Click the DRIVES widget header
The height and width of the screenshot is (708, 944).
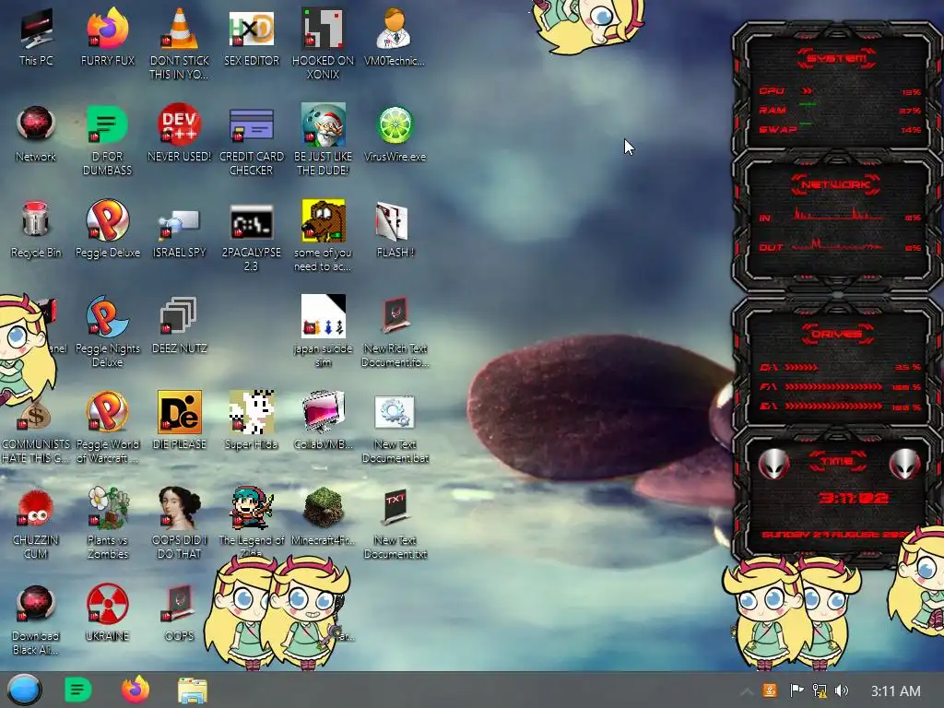pos(837,334)
